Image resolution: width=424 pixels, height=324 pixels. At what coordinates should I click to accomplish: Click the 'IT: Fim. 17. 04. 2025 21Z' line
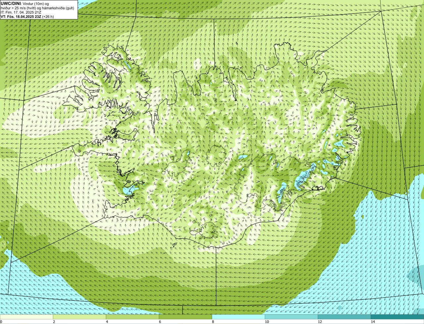(x=21, y=12)
